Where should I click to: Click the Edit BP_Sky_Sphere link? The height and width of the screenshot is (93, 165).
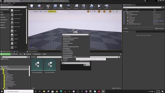(x=158, y=21)
